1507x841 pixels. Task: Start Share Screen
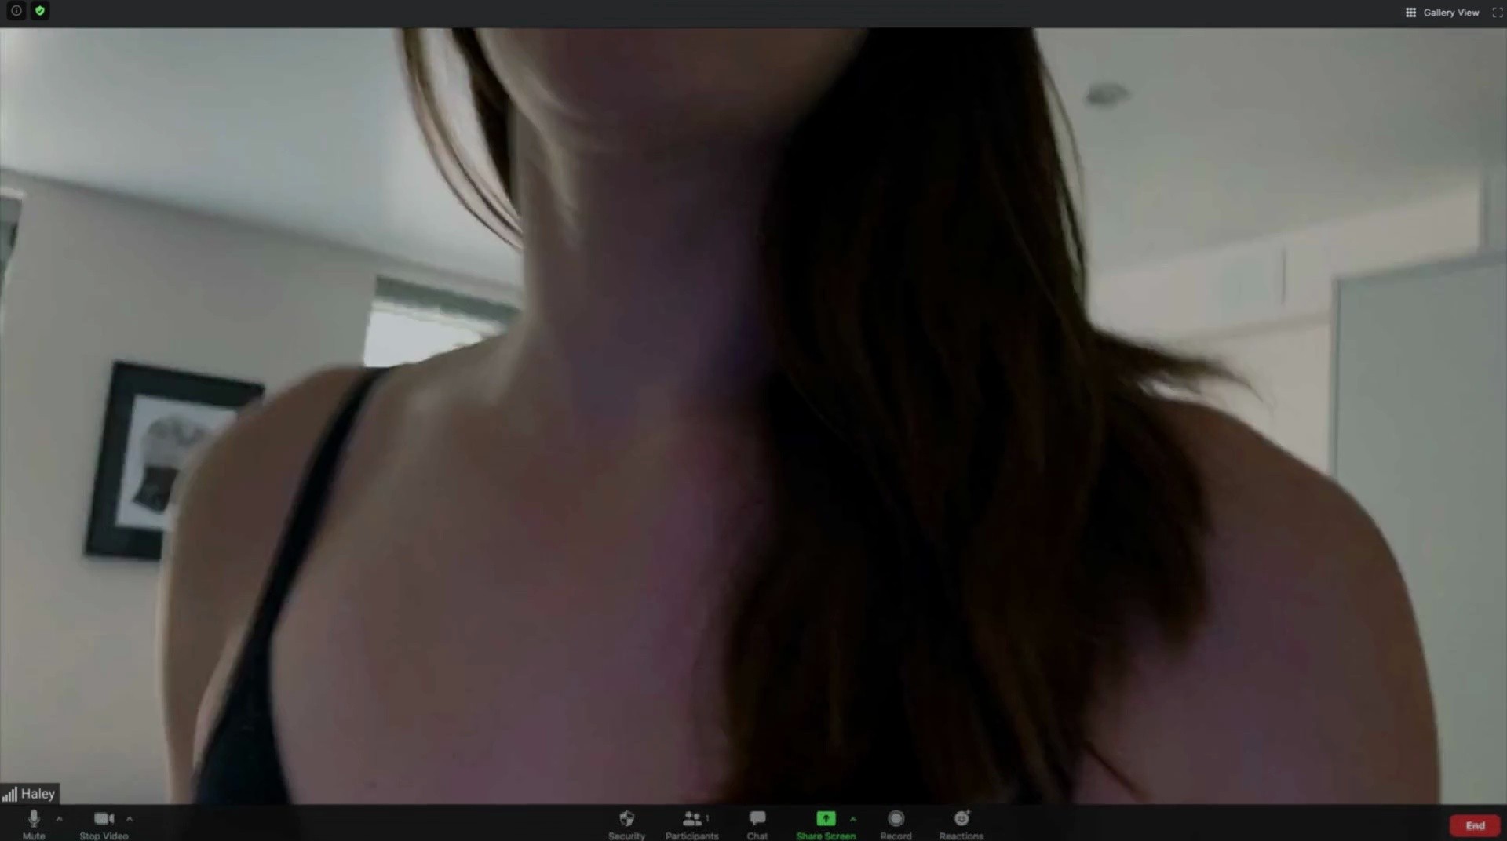point(826,825)
